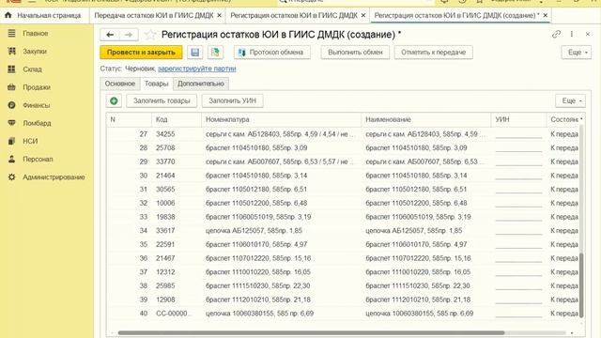Open the НСИ section

click(x=30, y=141)
